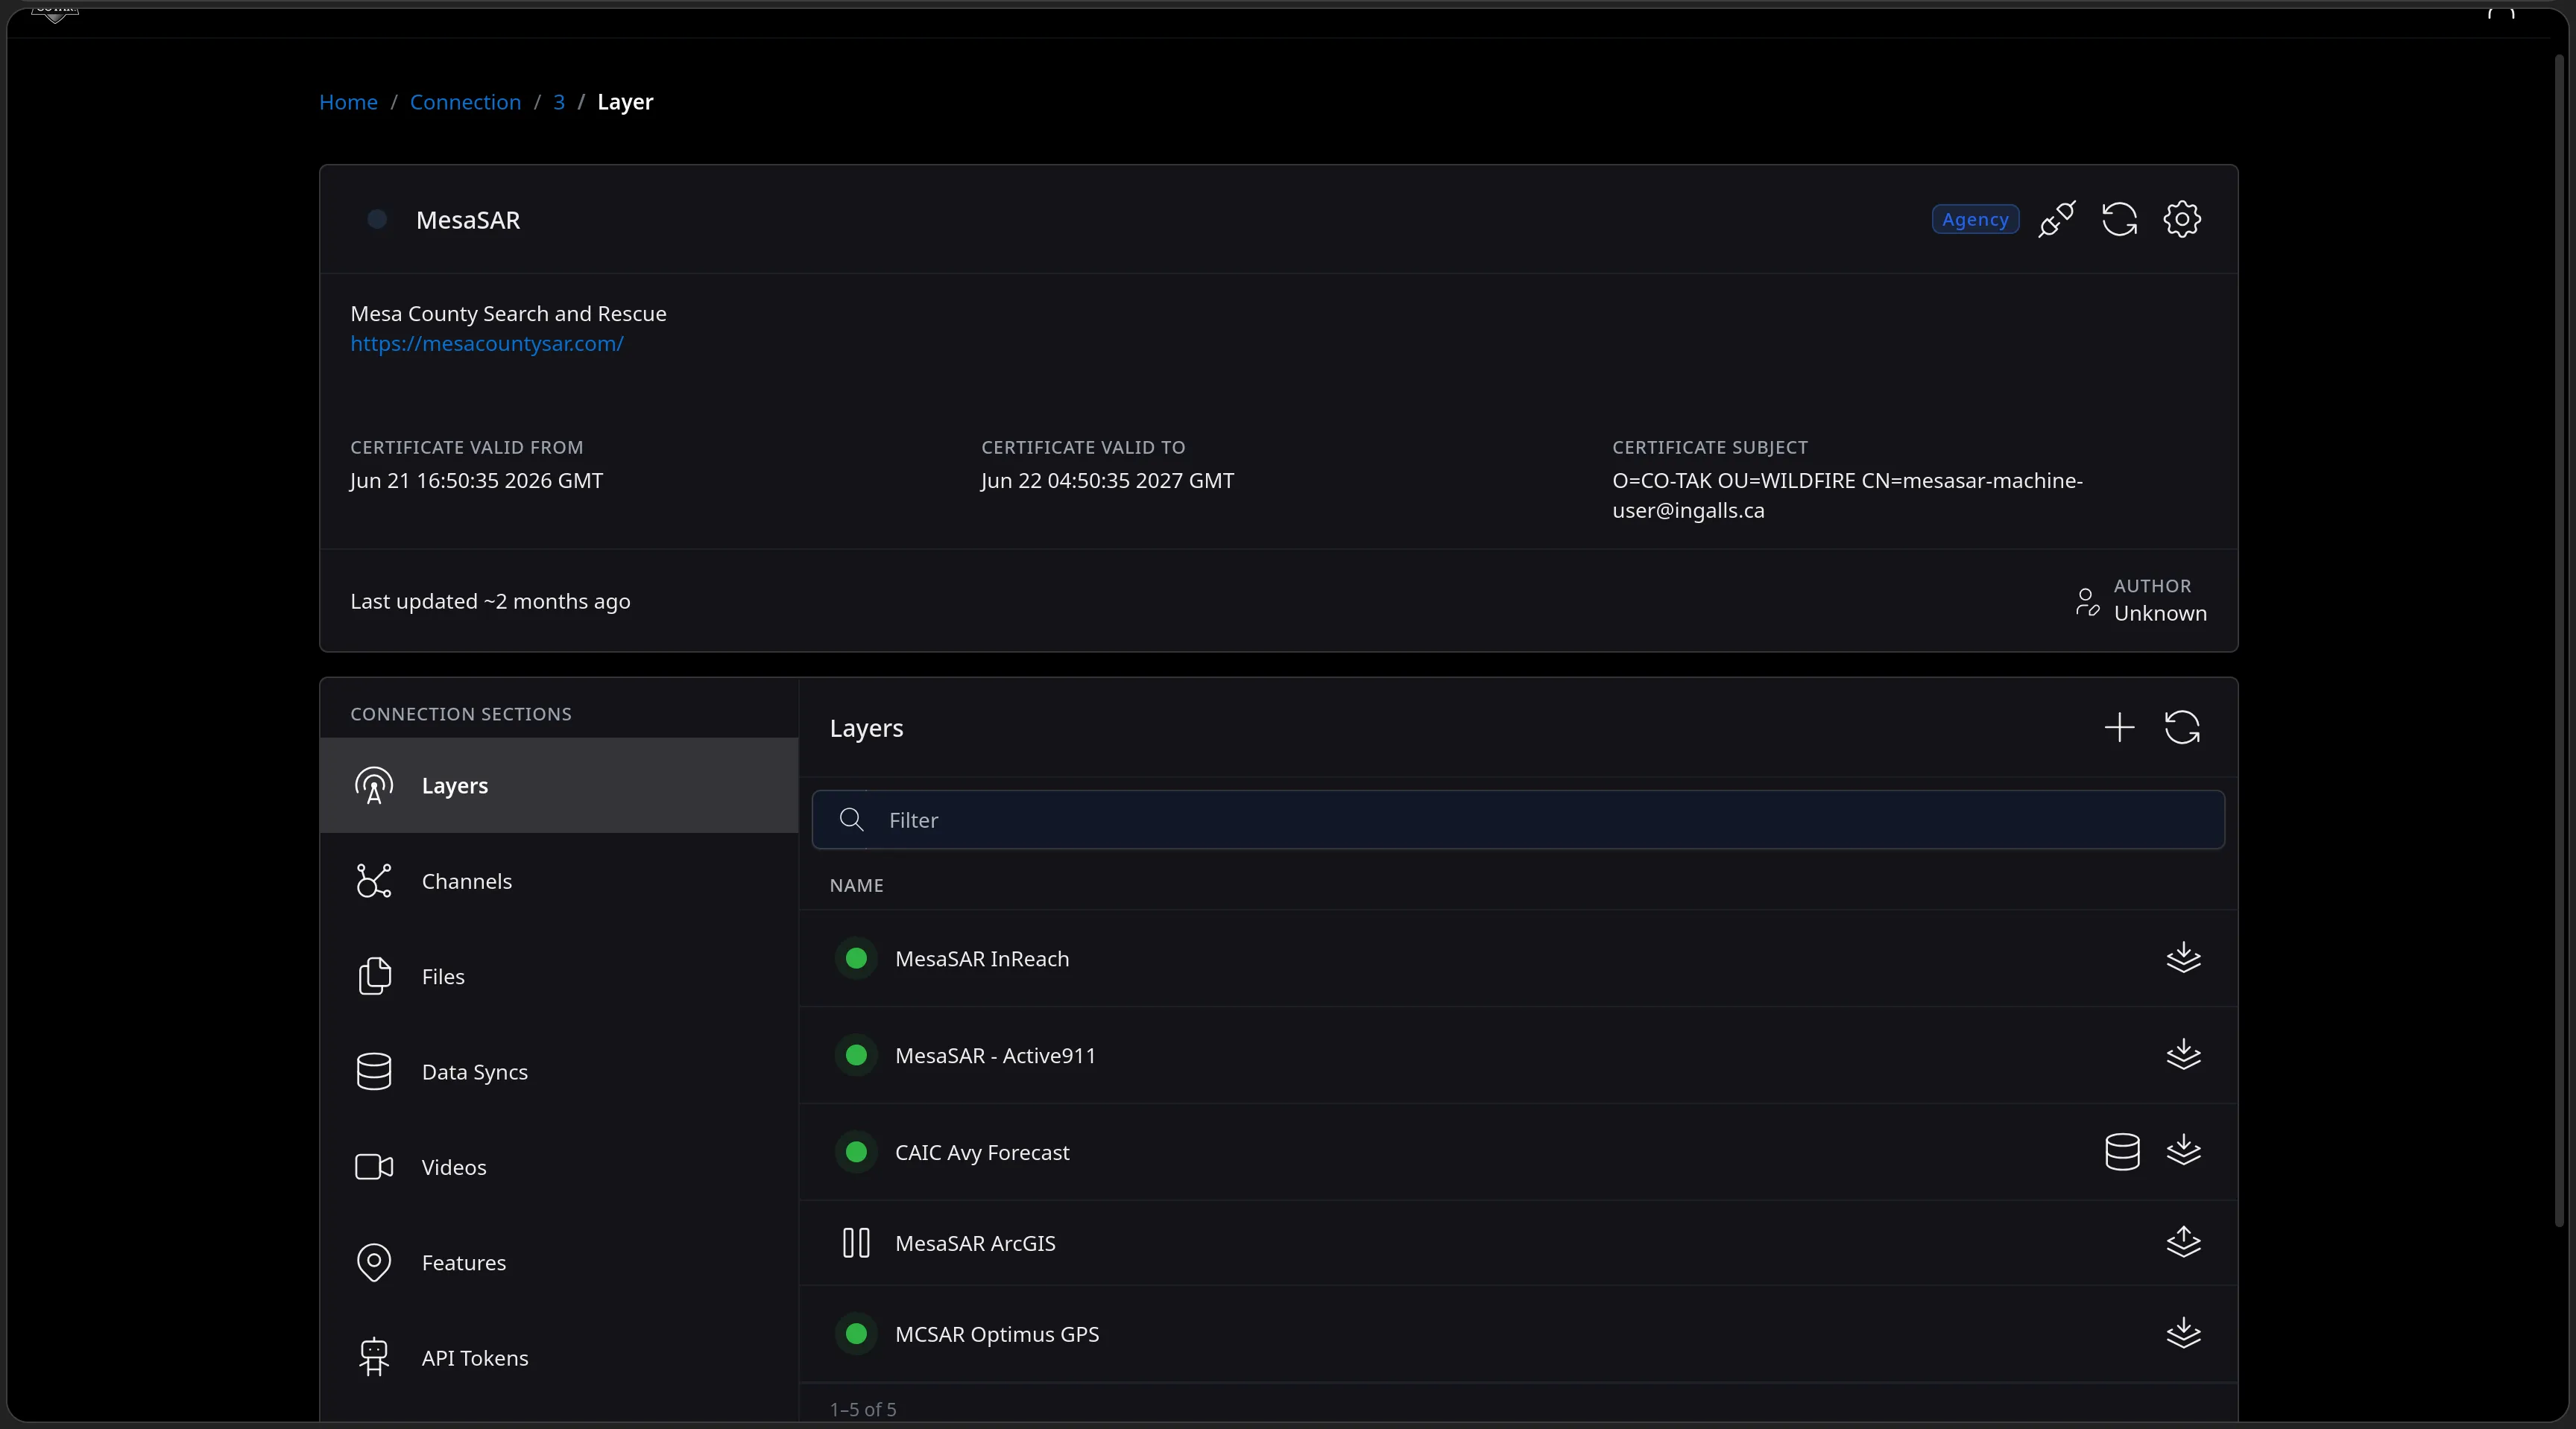The width and height of the screenshot is (2576, 1429).
Task: Click the plug connection icon next to Agency
Action: click(2057, 219)
